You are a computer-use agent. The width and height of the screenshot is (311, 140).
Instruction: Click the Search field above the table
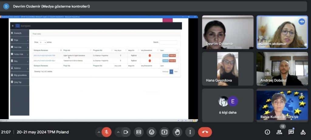click(168, 43)
